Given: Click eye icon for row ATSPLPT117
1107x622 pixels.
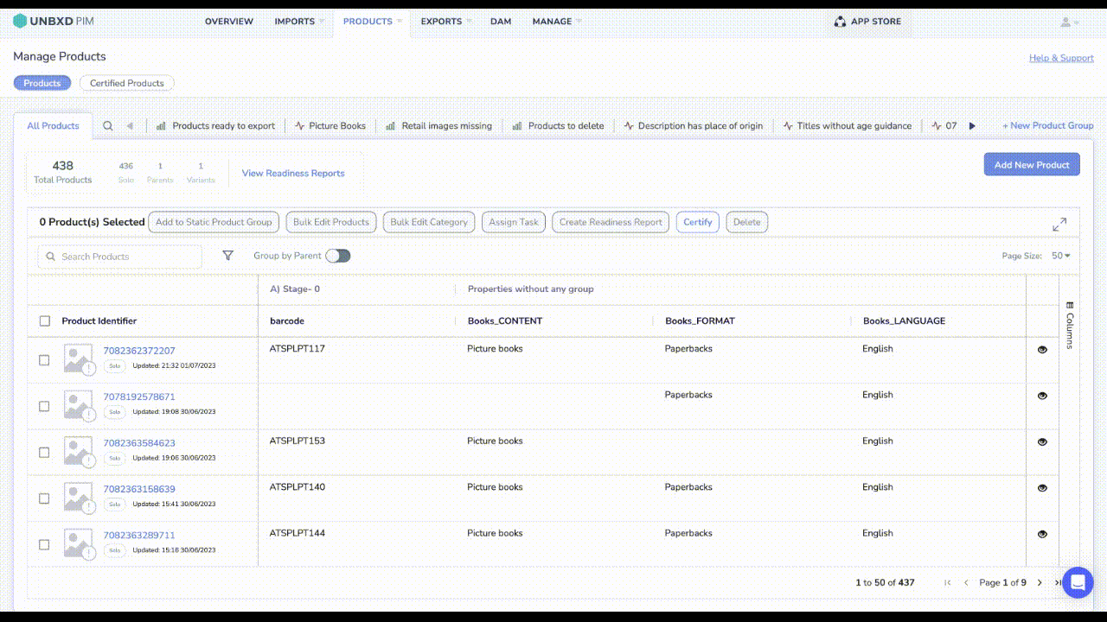Looking at the screenshot, I should click(1042, 350).
